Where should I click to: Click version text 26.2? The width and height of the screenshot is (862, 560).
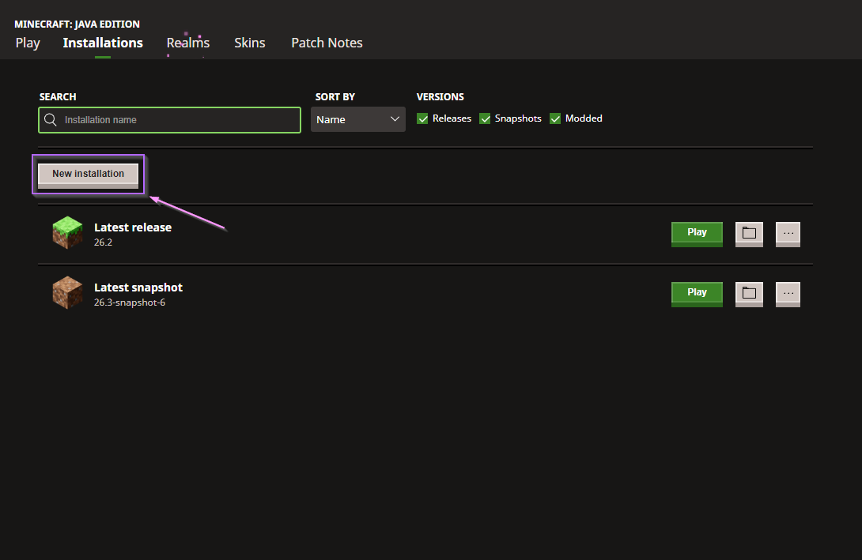coord(103,242)
